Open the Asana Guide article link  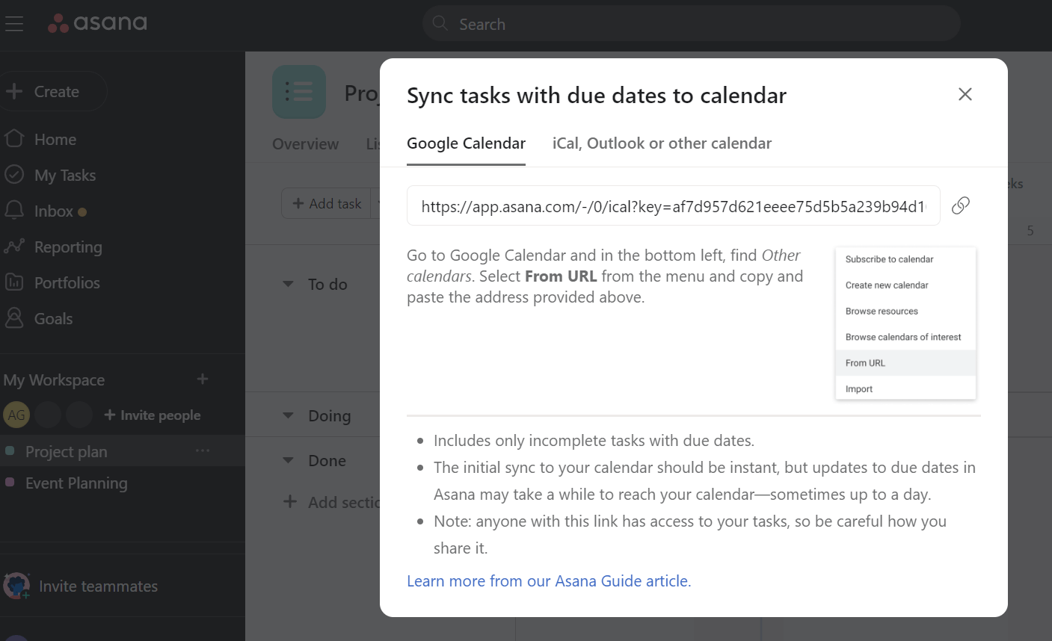point(549,581)
